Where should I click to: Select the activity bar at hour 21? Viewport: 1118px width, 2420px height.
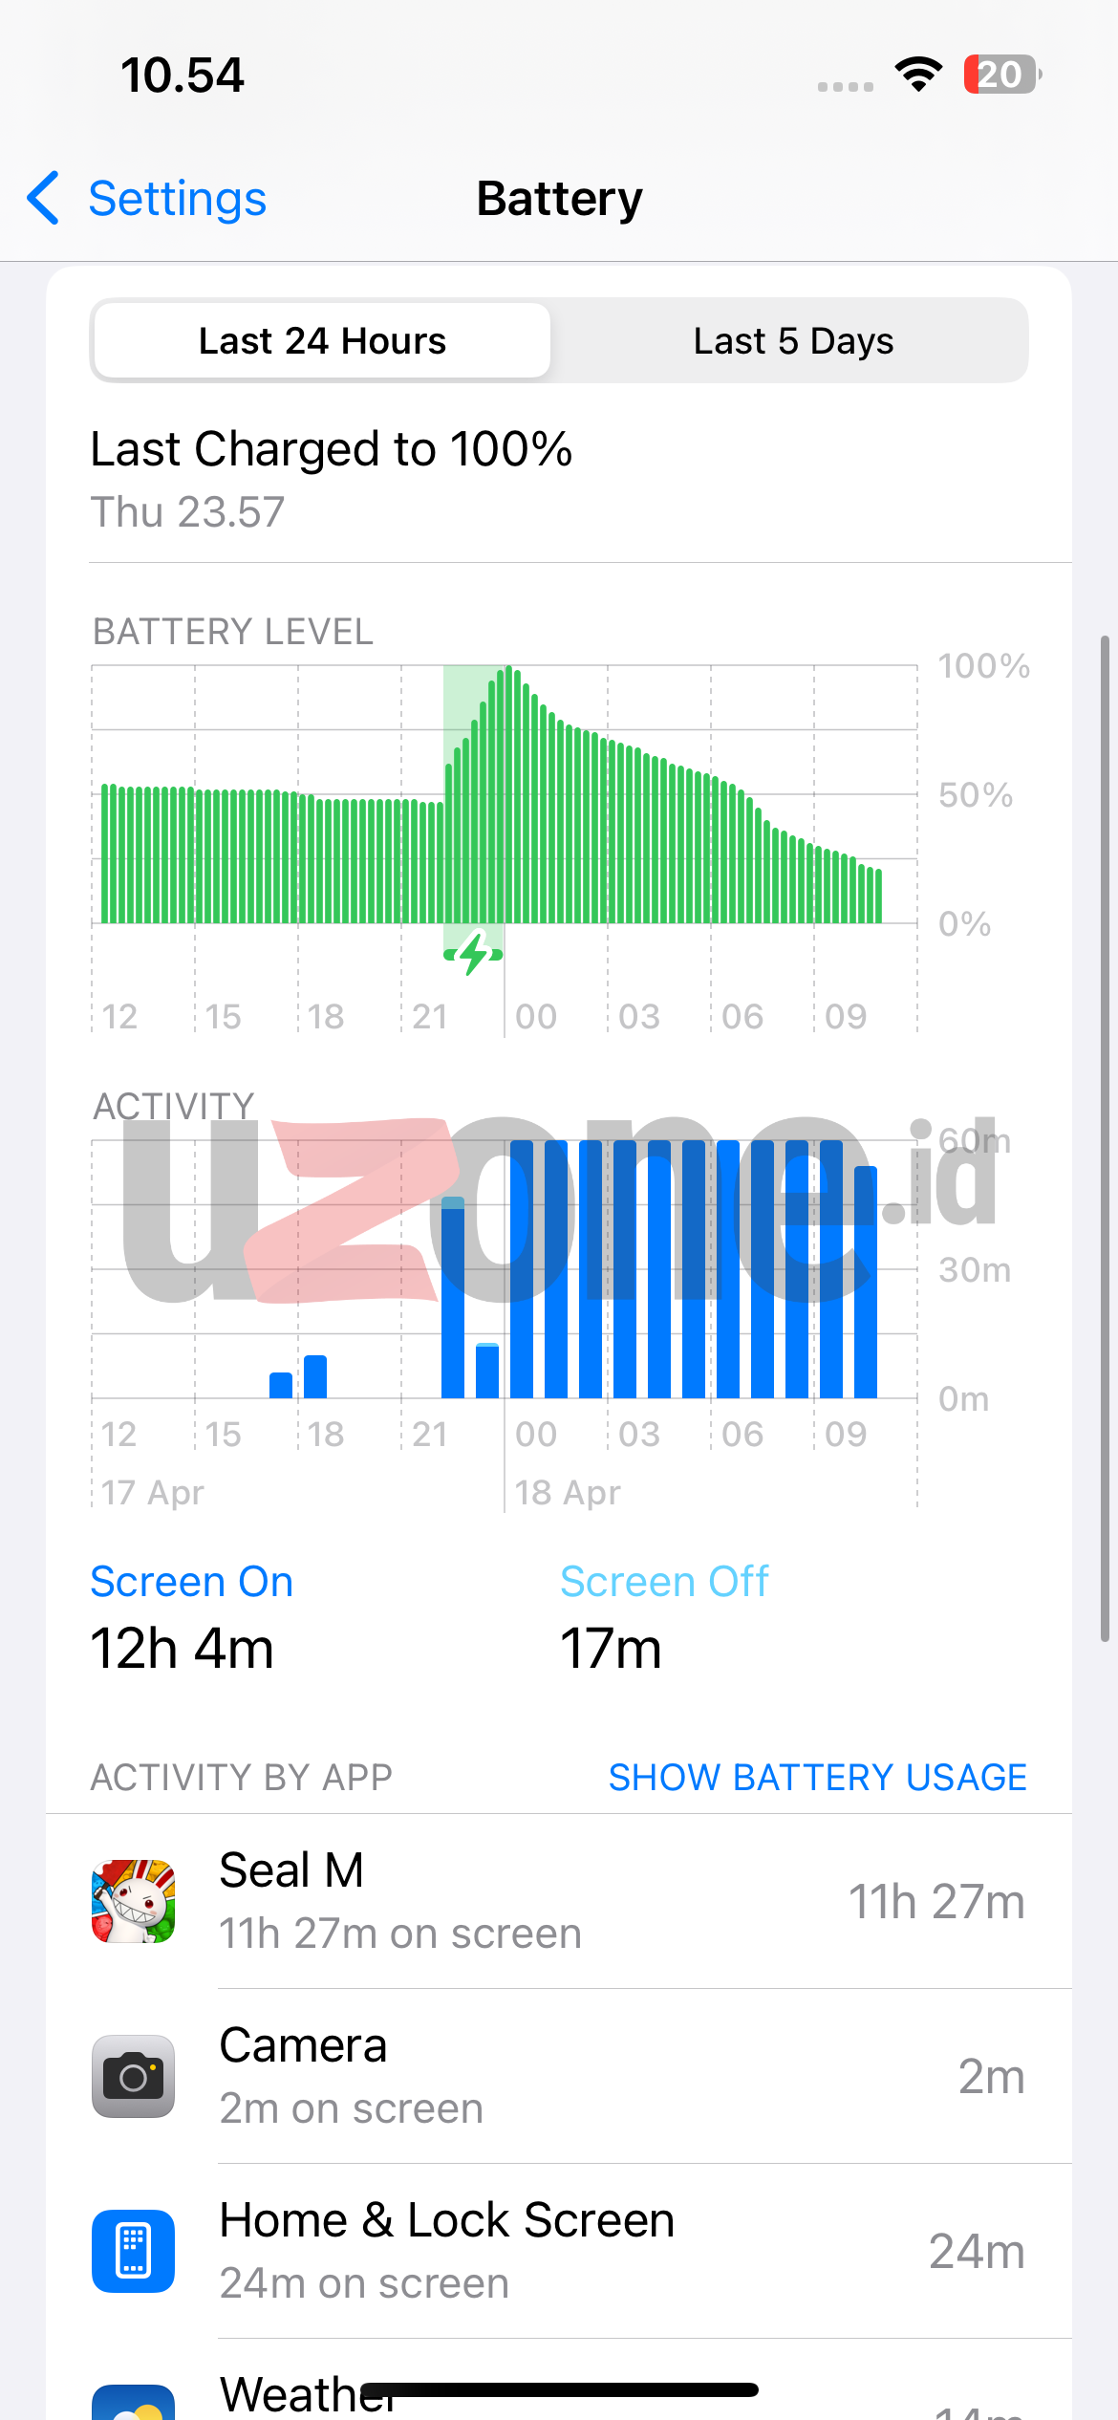tap(453, 1300)
